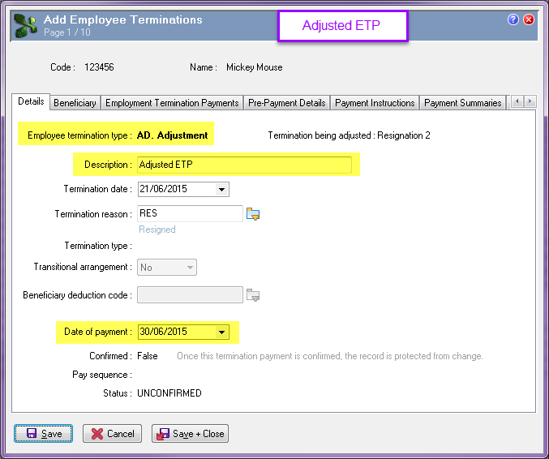The image size is (549, 459).
Task: Expand the Transitional arrangement combo box
Action: pyautogui.click(x=189, y=268)
